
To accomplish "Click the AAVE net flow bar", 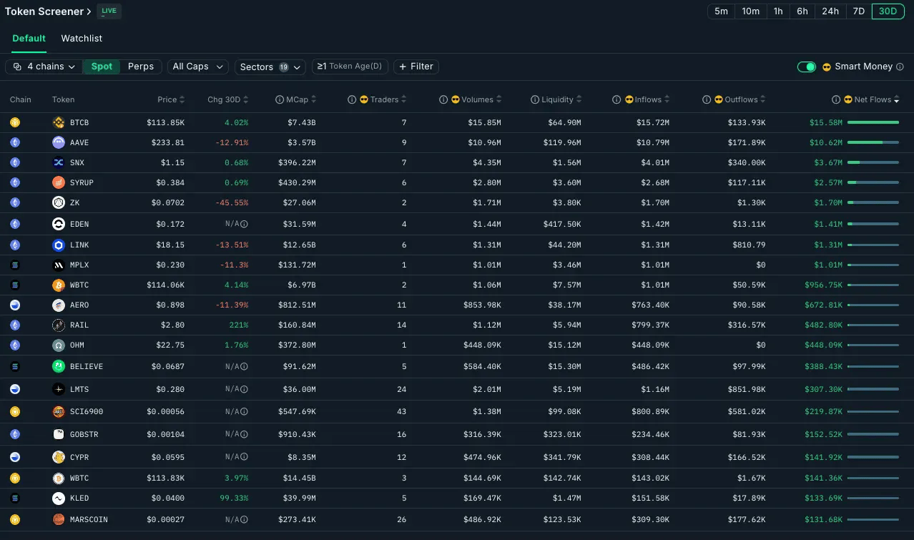I will [873, 142].
